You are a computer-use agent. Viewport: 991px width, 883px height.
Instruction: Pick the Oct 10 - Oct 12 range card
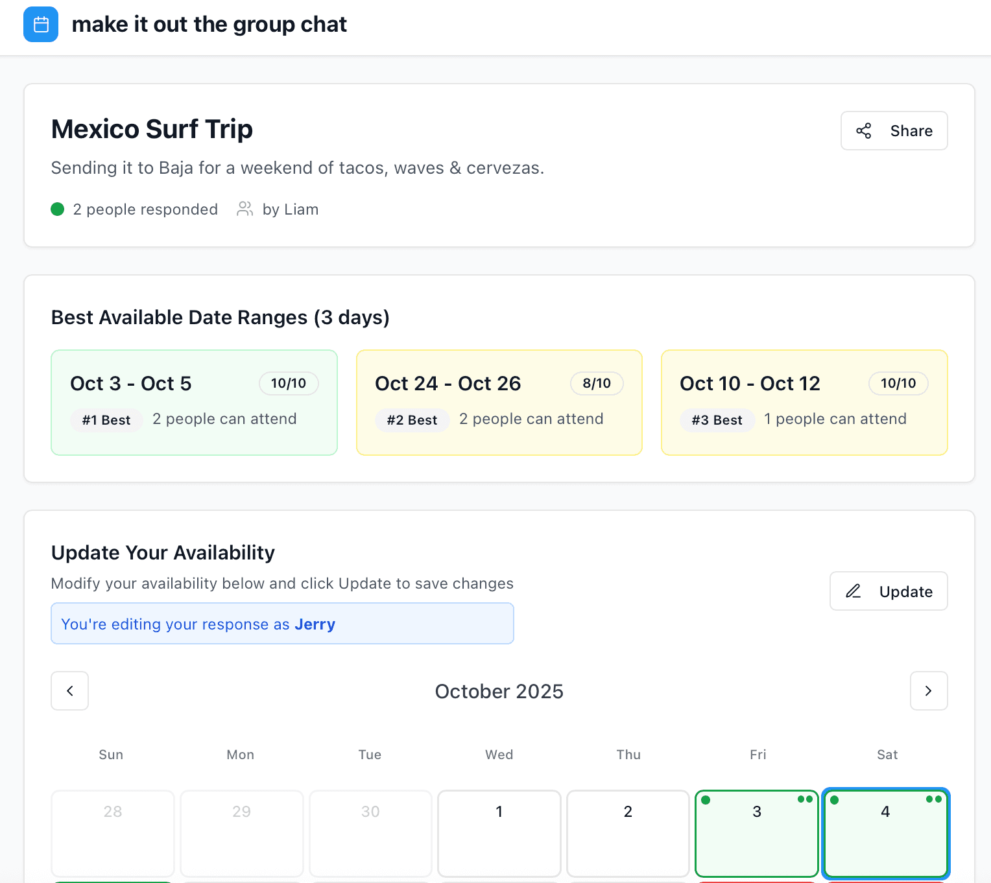click(x=804, y=403)
